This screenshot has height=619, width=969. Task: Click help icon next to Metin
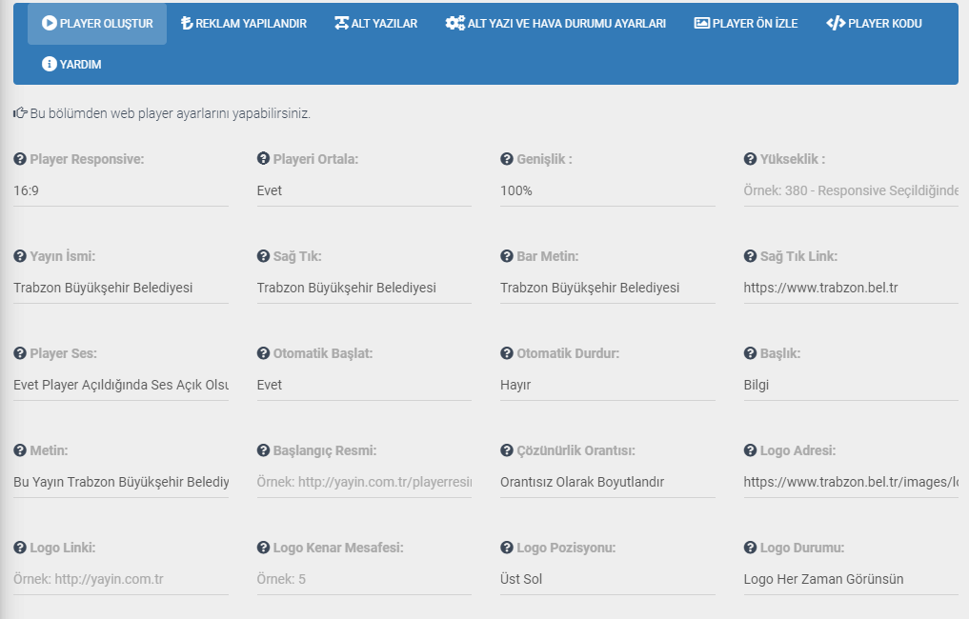coord(20,450)
